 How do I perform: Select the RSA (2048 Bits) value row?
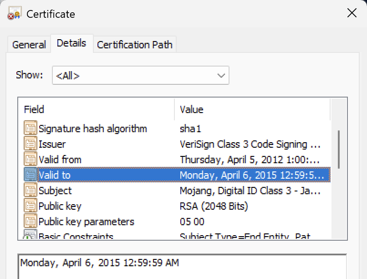[214, 206]
